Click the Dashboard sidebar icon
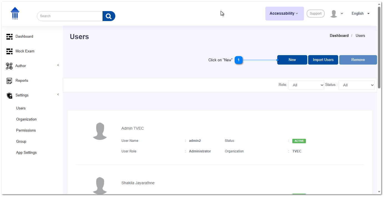Screen dimensions: 384x197 pos(9,37)
